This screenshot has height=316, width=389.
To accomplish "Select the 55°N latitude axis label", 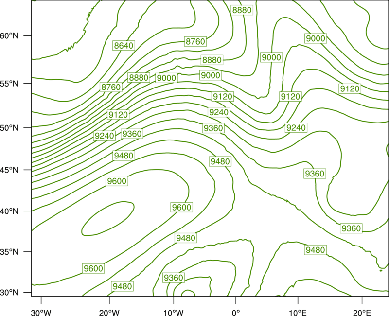I will [9, 84].
